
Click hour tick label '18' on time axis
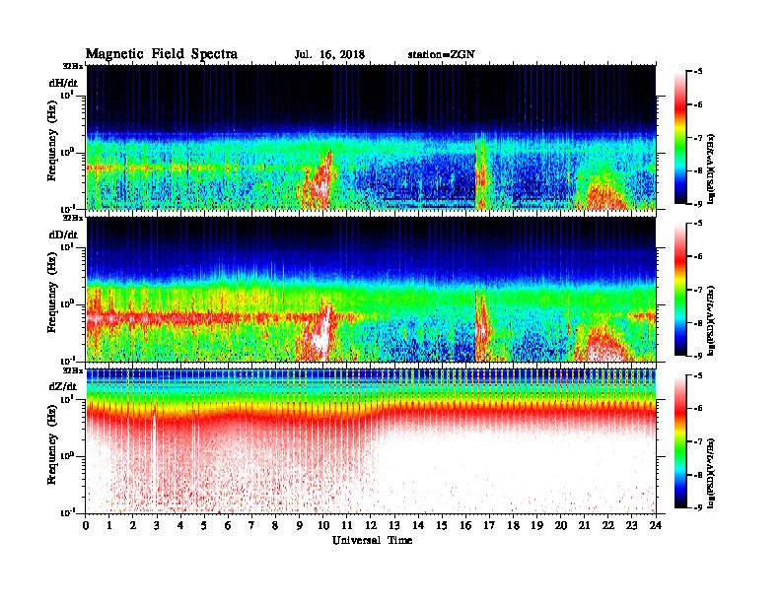click(513, 526)
